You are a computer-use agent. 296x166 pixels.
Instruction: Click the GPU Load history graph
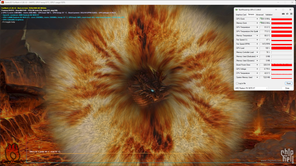(x=282, y=48)
